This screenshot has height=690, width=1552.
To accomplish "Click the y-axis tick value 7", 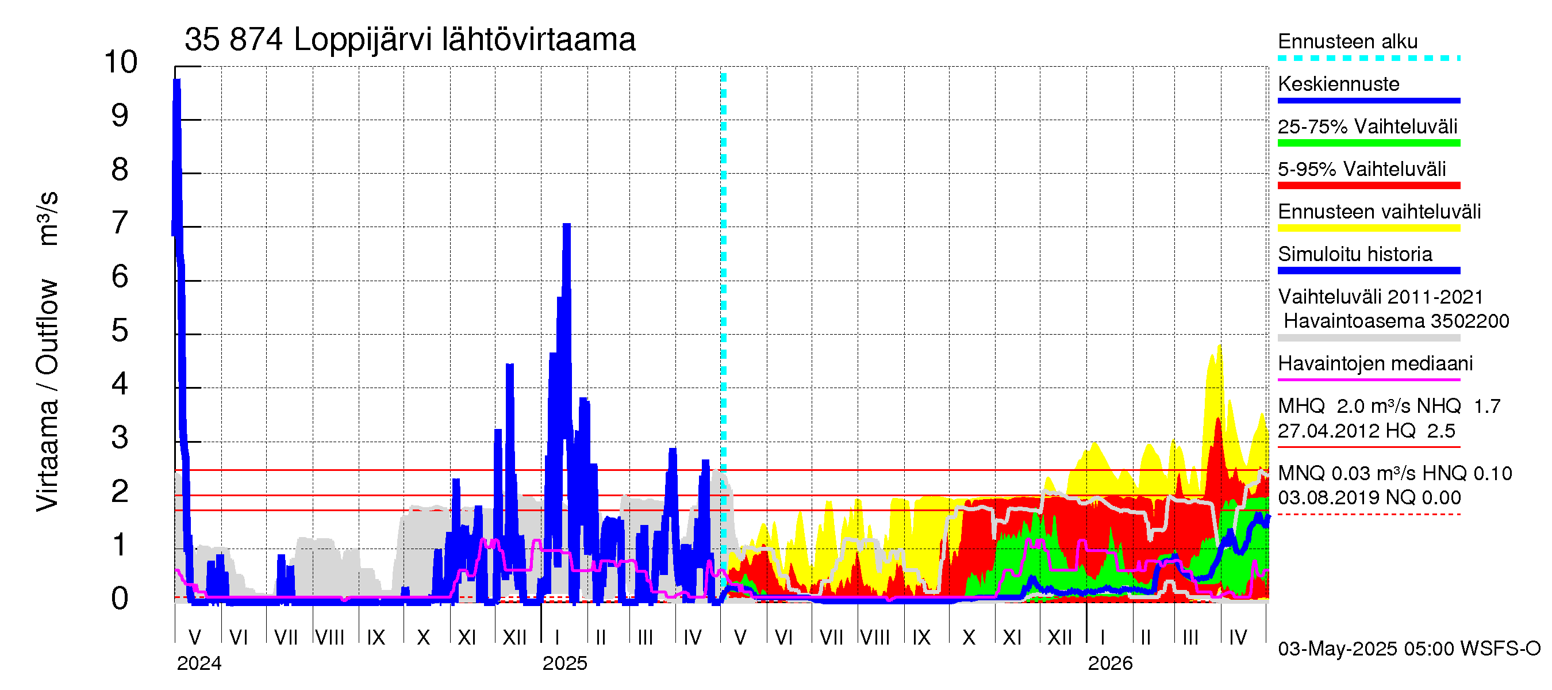I will point(120,223).
